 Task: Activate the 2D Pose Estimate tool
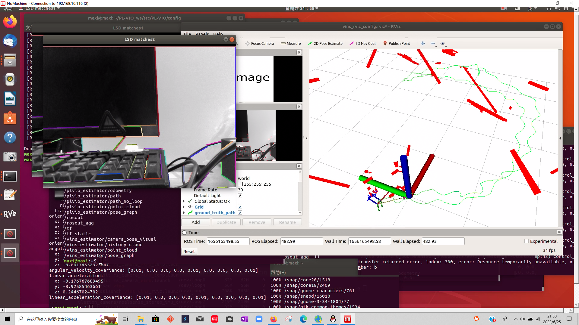[325, 43]
